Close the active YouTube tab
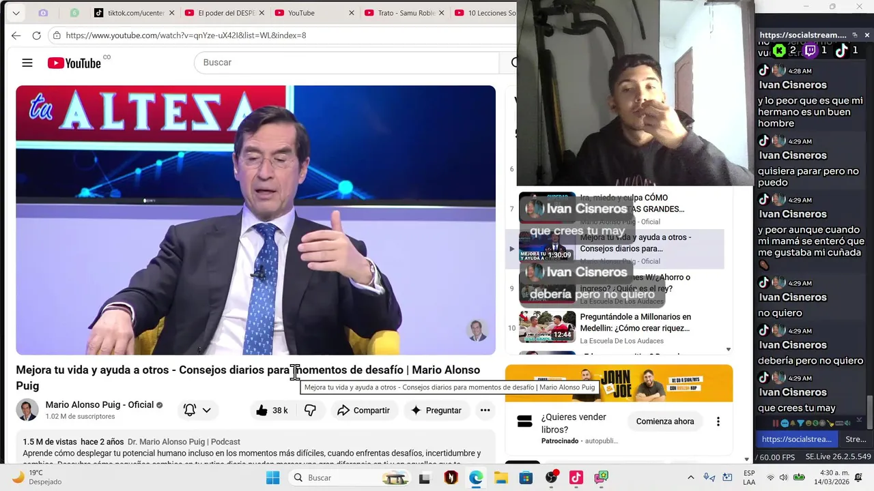Image resolution: width=874 pixels, height=491 pixels. coord(352,13)
